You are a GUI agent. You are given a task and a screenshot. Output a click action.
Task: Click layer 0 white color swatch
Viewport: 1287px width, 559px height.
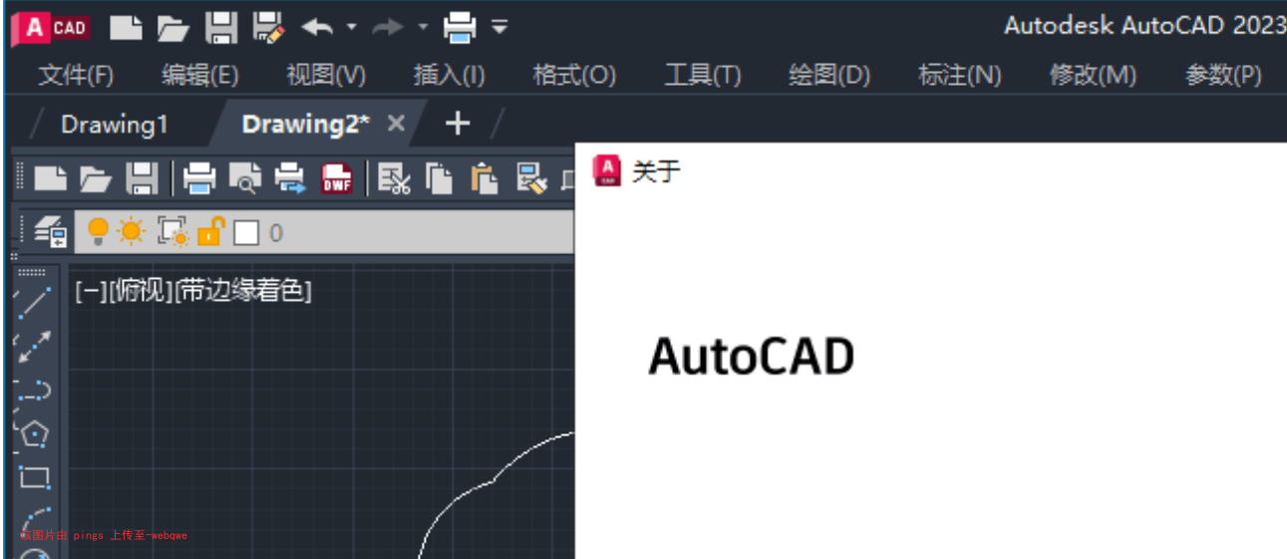[x=245, y=233]
